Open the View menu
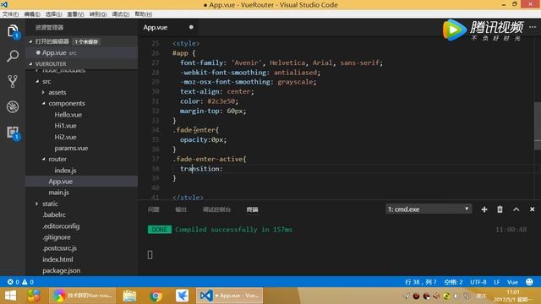The width and height of the screenshot is (541, 304). click(75, 14)
